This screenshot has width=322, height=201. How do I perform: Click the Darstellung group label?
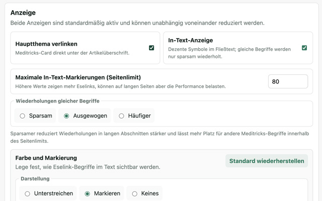[x=35, y=179]
